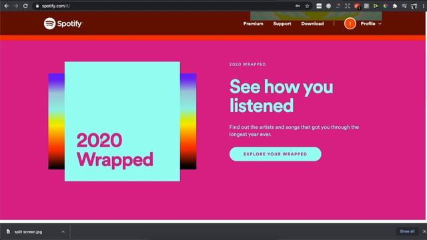The height and width of the screenshot is (240, 427).
Task: Close the downloads bar
Action: pos(424,231)
